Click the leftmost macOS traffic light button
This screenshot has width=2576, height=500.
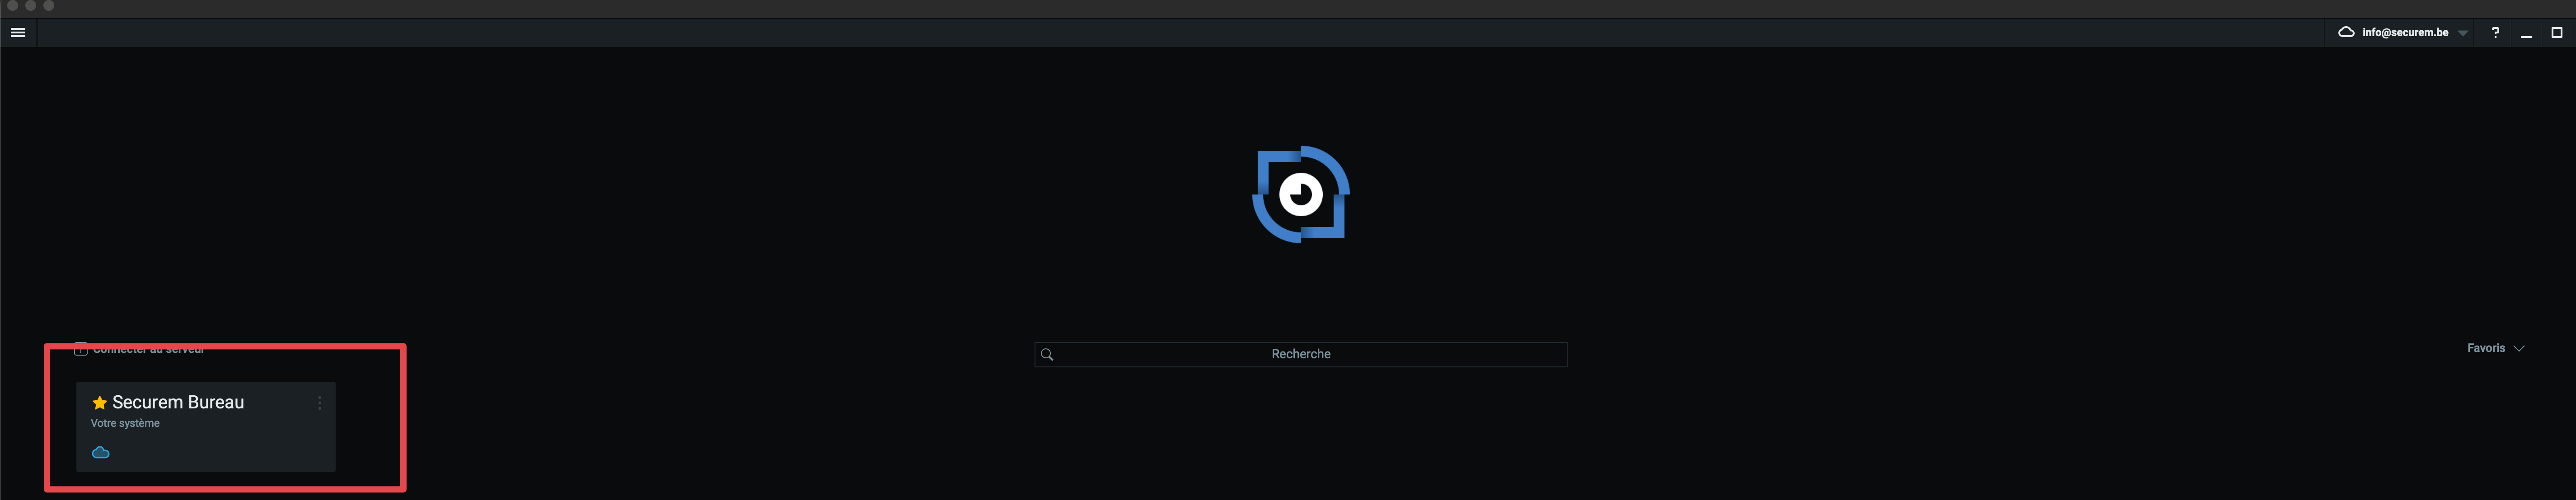tap(13, 6)
